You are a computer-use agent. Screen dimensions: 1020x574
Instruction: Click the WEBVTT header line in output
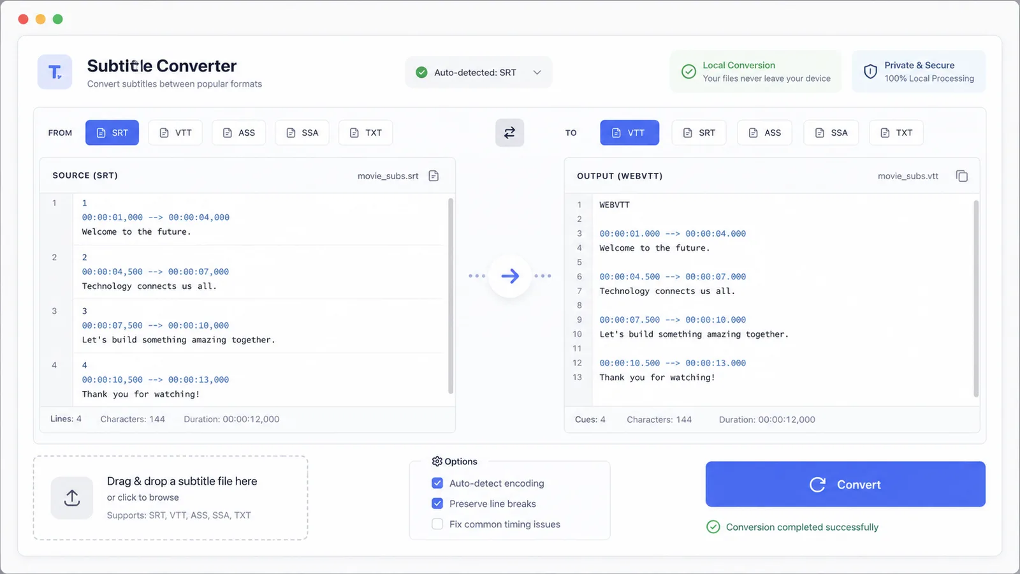click(x=615, y=205)
